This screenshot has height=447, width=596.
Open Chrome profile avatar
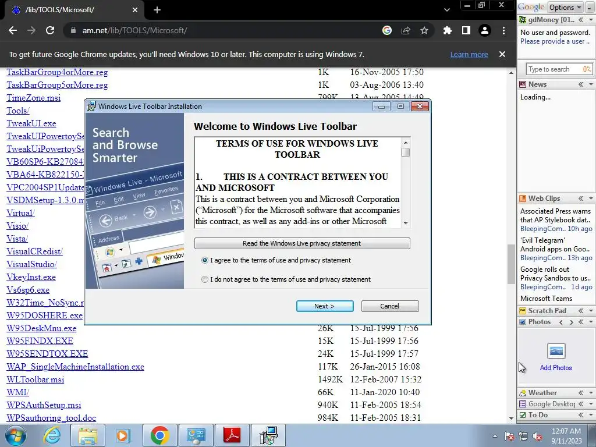point(485,30)
